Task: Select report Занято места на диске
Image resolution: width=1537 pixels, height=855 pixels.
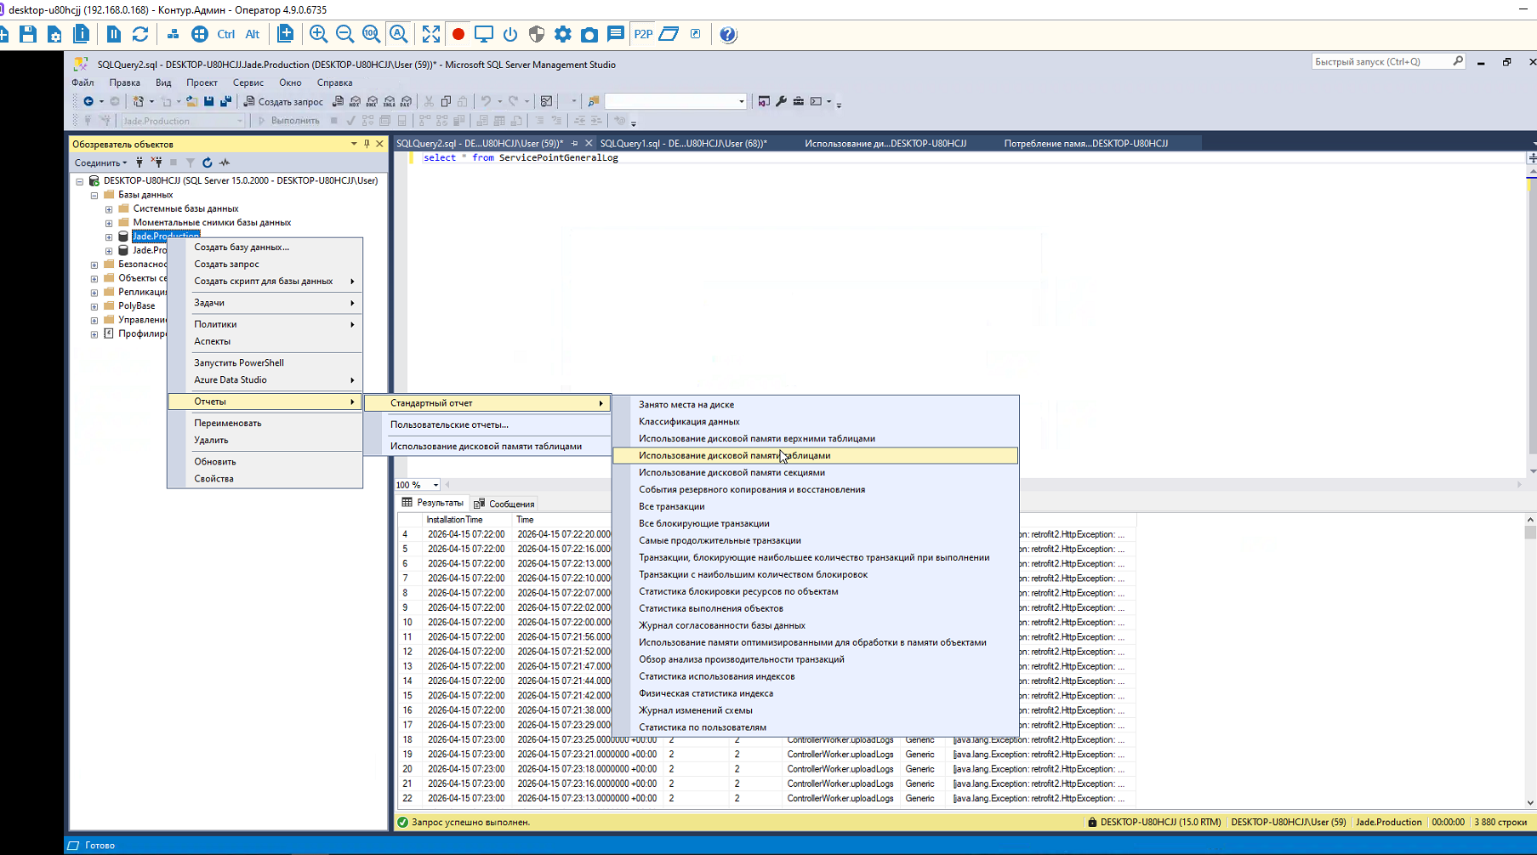Action: click(x=686, y=404)
